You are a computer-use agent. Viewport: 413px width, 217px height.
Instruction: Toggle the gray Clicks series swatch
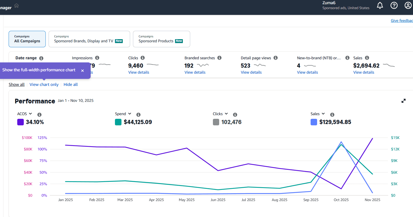tap(216, 122)
